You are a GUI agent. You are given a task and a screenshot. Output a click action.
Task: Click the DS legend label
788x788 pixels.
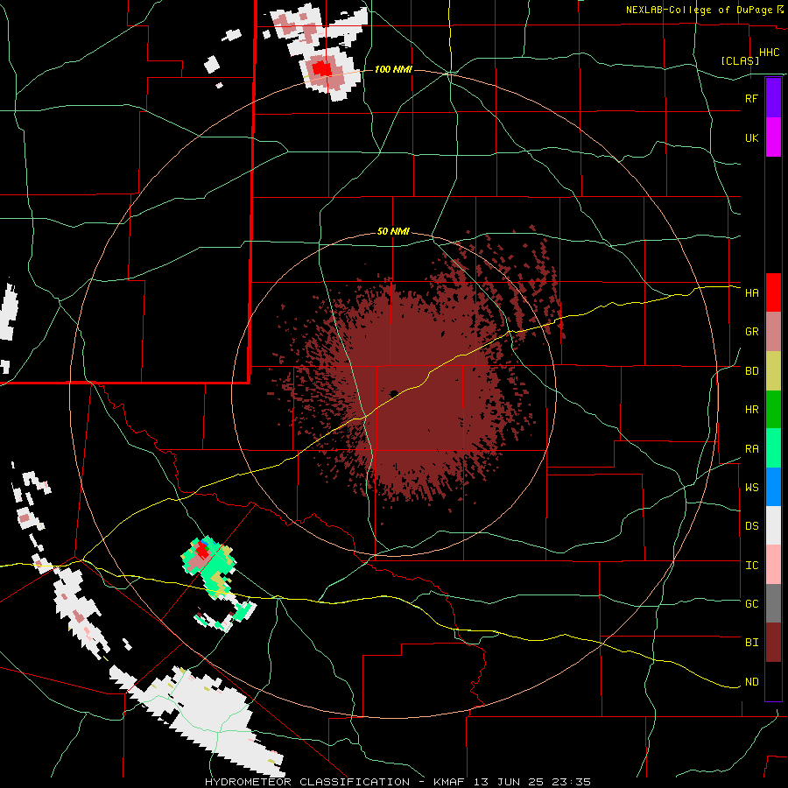(752, 526)
